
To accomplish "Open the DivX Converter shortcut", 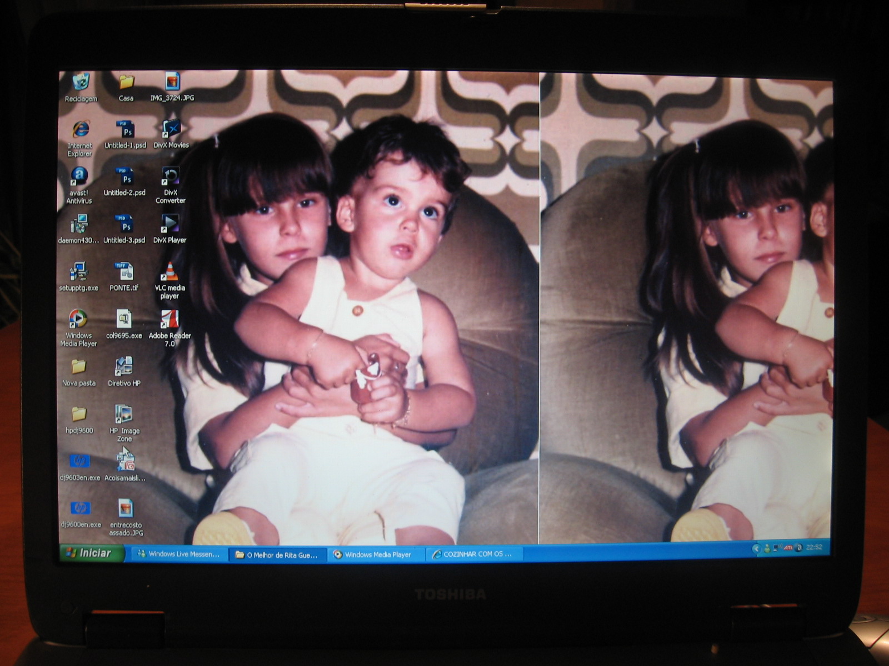I will [171, 186].
